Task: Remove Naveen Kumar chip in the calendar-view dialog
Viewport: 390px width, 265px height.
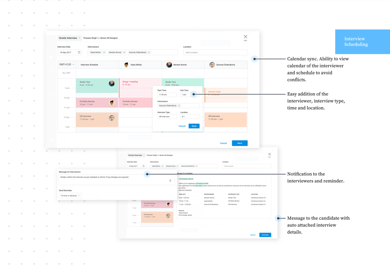Action: tap(124, 52)
